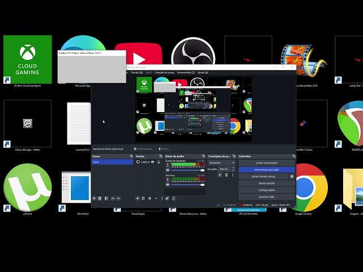The width and height of the screenshot is (363, 272).
Task: Click the Filtros button
Action: (164, 149)
